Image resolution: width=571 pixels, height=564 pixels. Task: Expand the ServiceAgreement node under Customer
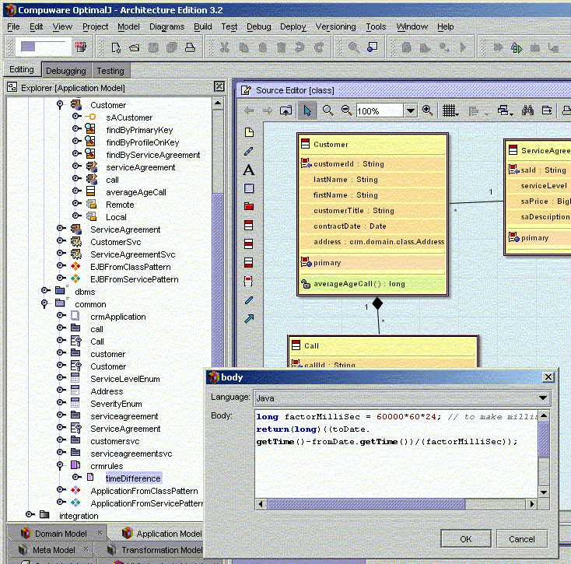[61, 229]
